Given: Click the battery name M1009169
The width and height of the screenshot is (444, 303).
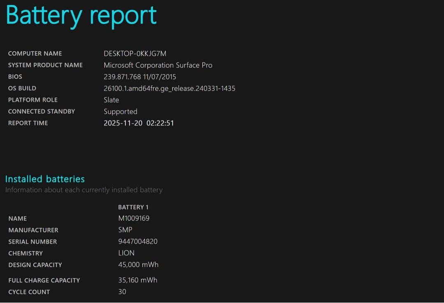Looking at the screenshot, I should (x=134, y=218).
